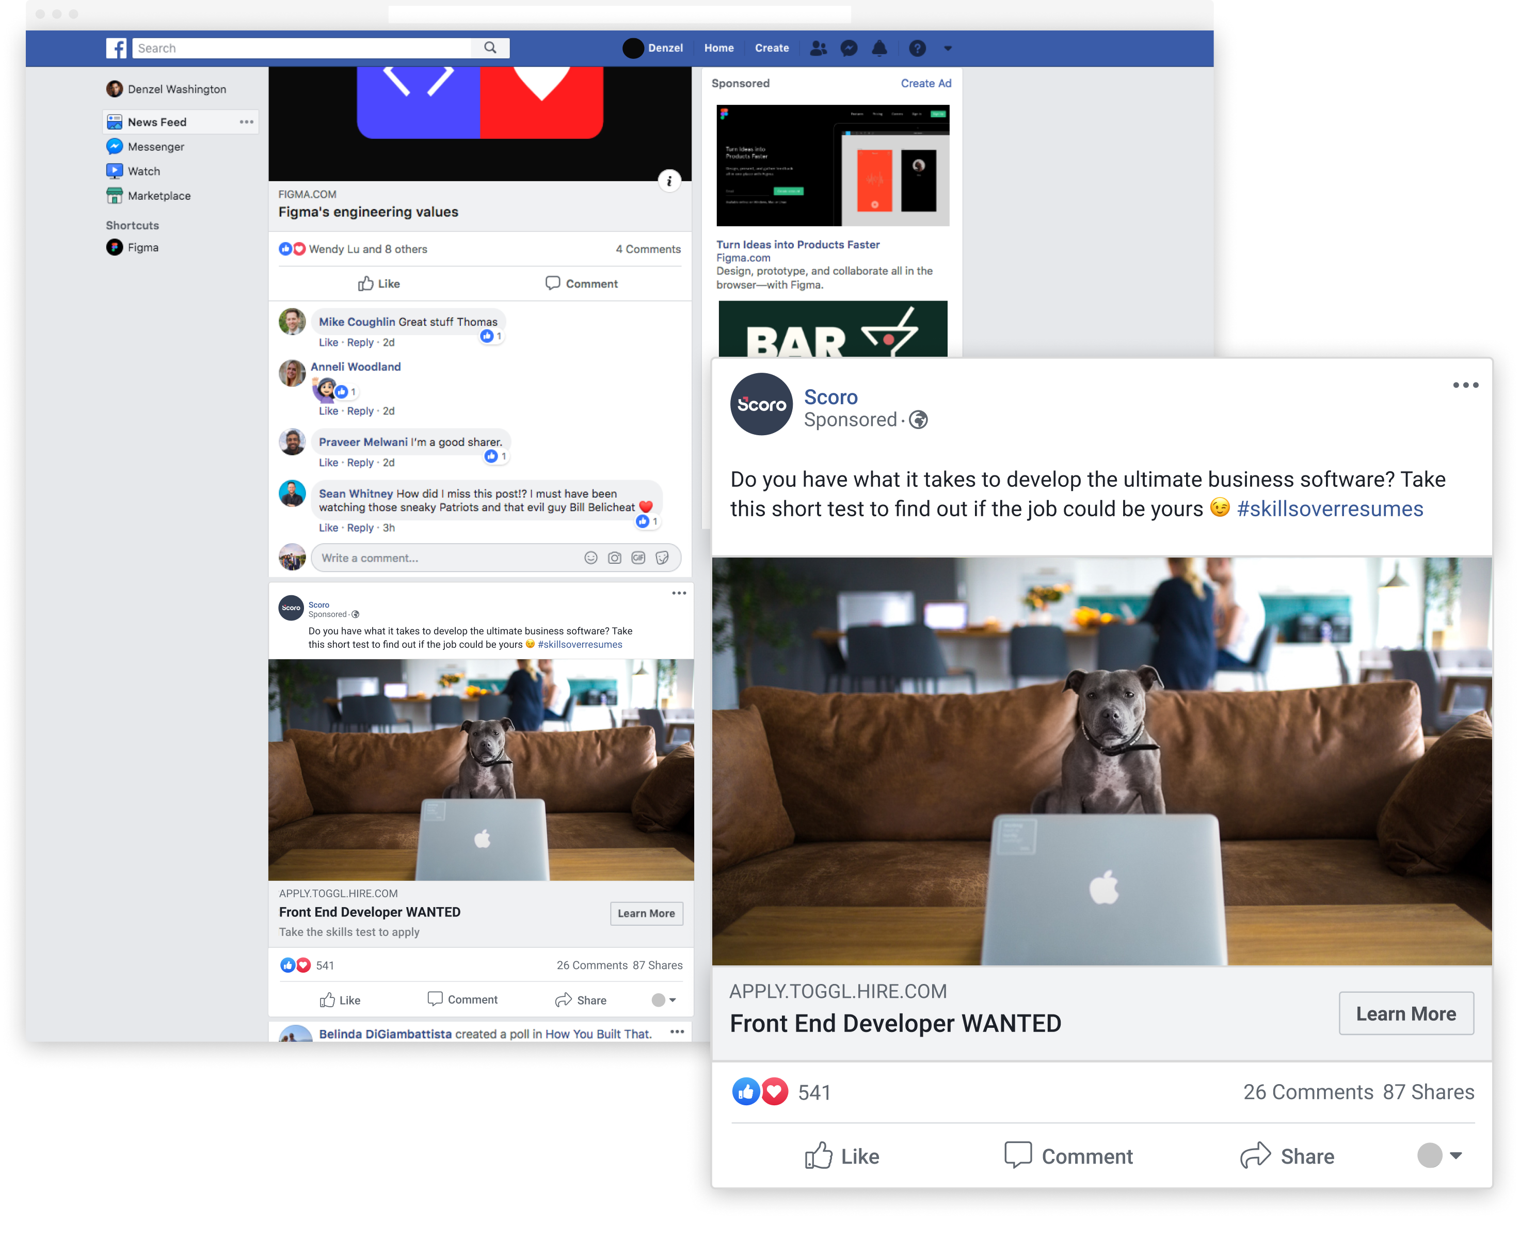
Task: Click the Messenger icon in sidebar
Action: coord(115,148)
